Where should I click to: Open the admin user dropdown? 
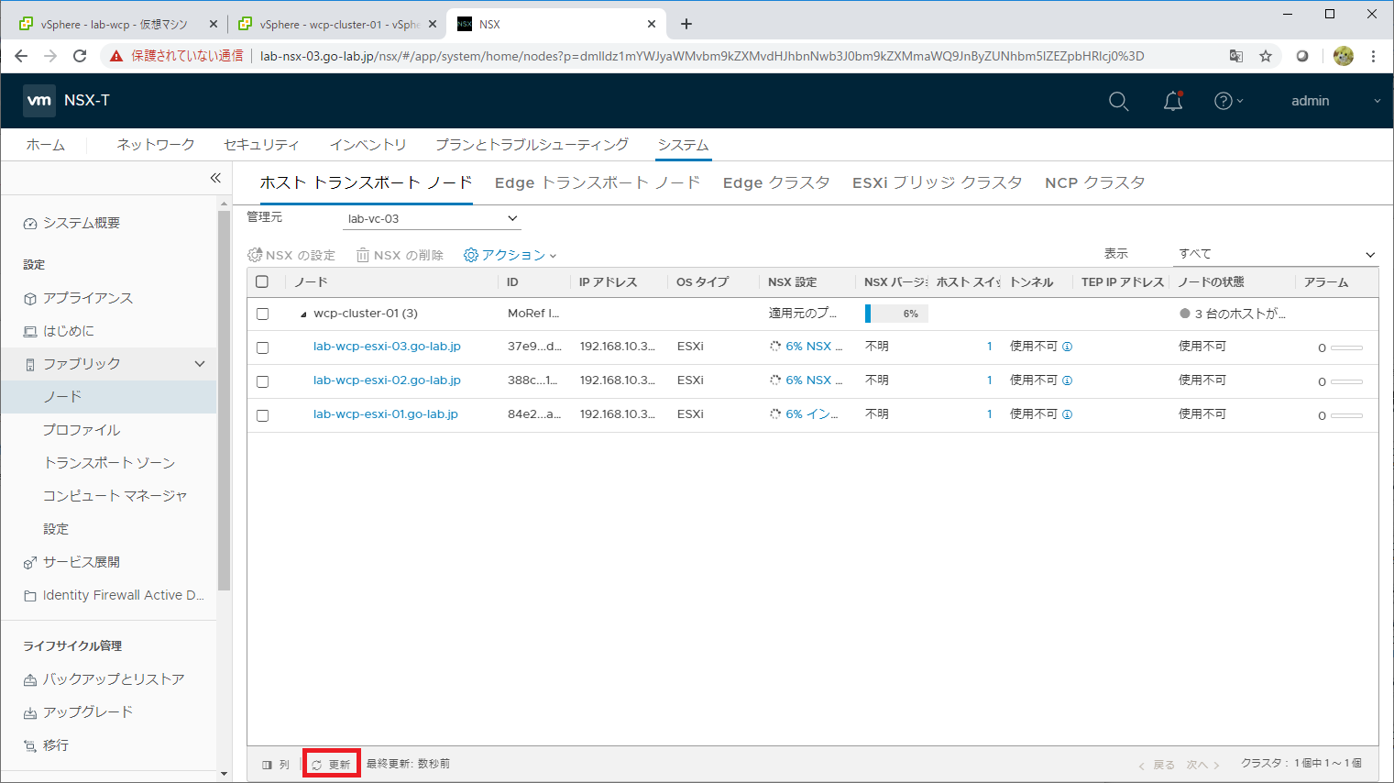click(1335, 101)
